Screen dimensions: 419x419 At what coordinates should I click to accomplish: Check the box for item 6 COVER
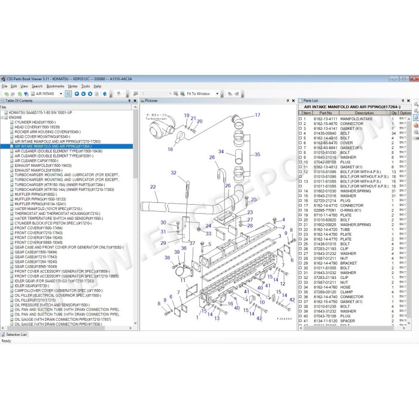(300, 142)
